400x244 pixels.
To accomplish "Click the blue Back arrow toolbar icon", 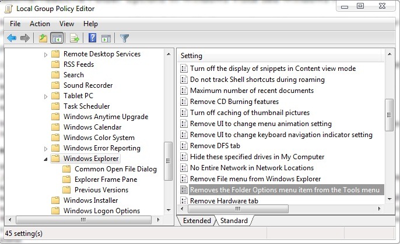I will (x=12, y=38).
